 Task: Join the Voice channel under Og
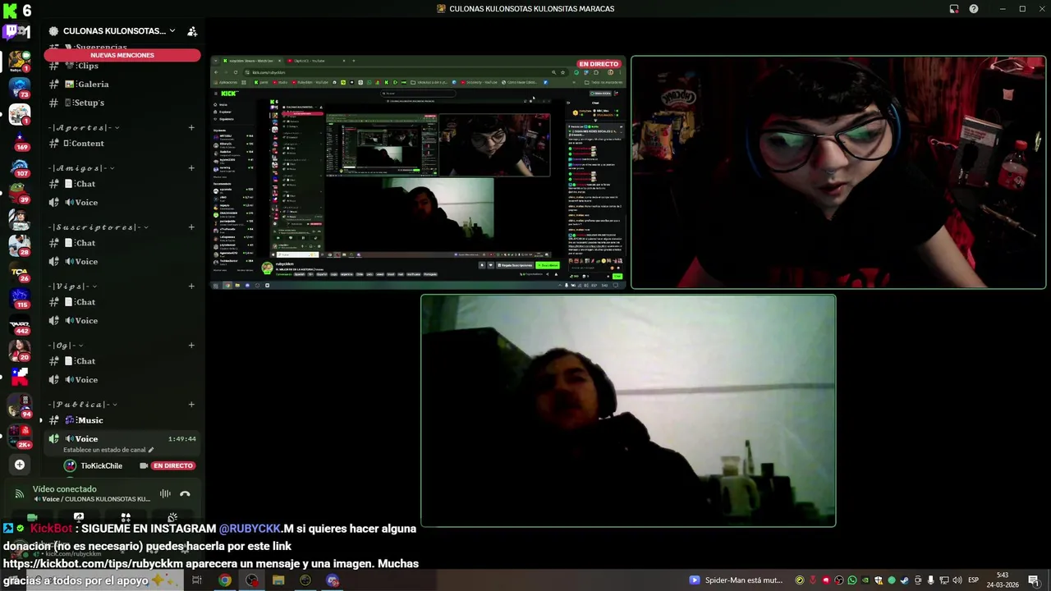click(122, 380)
